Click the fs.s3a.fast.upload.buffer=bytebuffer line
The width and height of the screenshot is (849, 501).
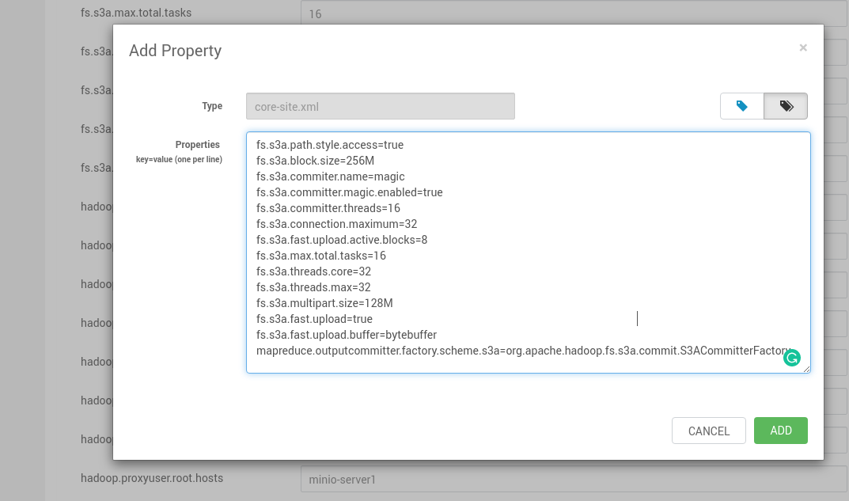(x=346, y=335)
